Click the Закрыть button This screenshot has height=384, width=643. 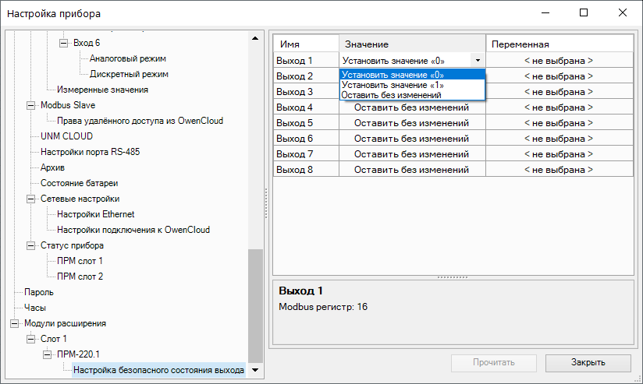(x=587, y=362)
